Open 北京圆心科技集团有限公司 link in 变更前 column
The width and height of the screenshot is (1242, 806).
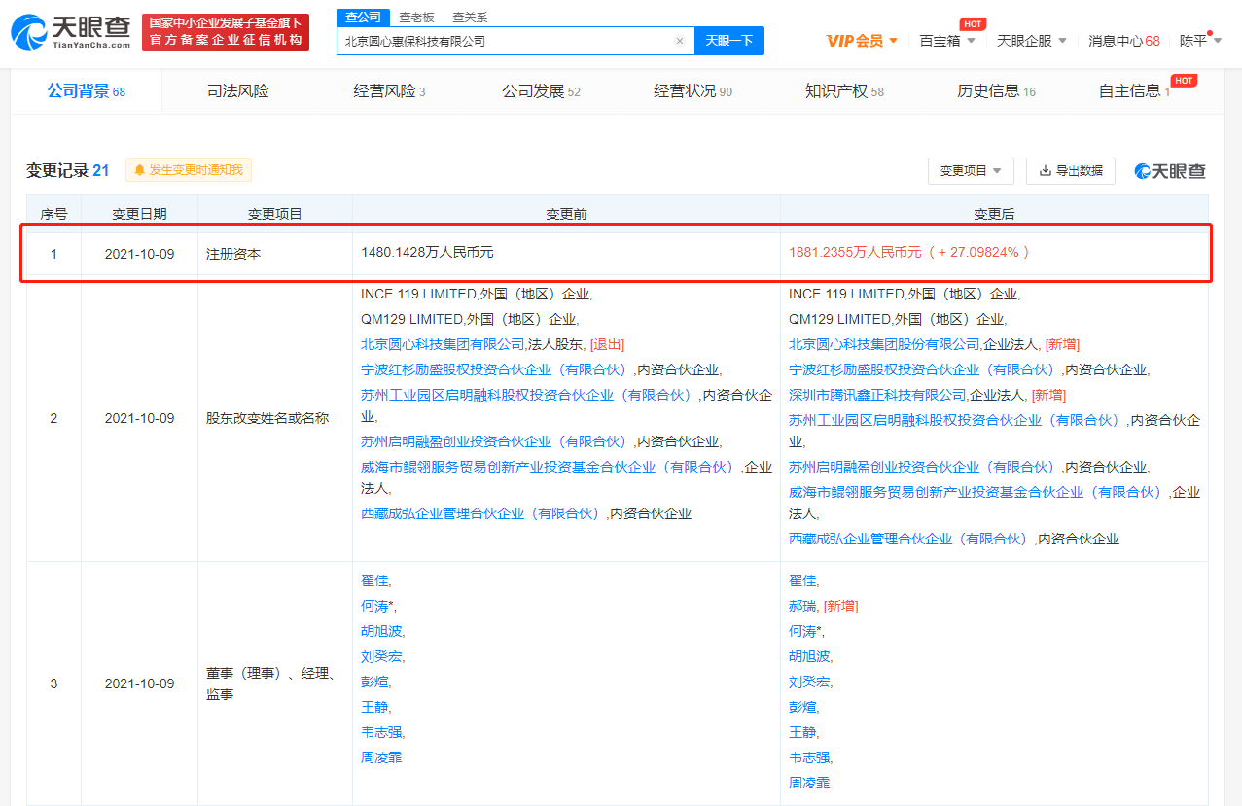coord(443,344)
